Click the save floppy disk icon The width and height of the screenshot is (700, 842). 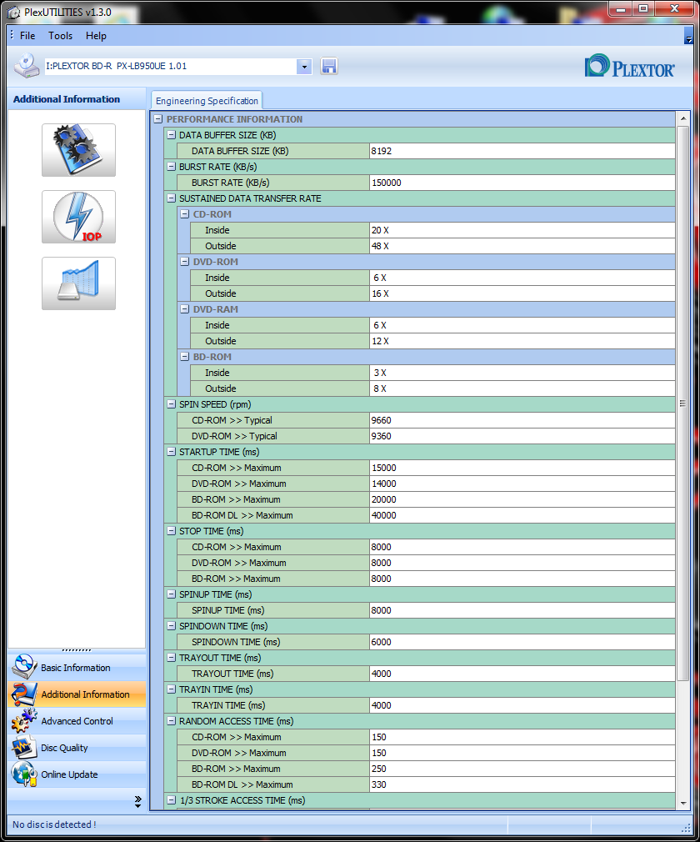click(x=329, y=67)
